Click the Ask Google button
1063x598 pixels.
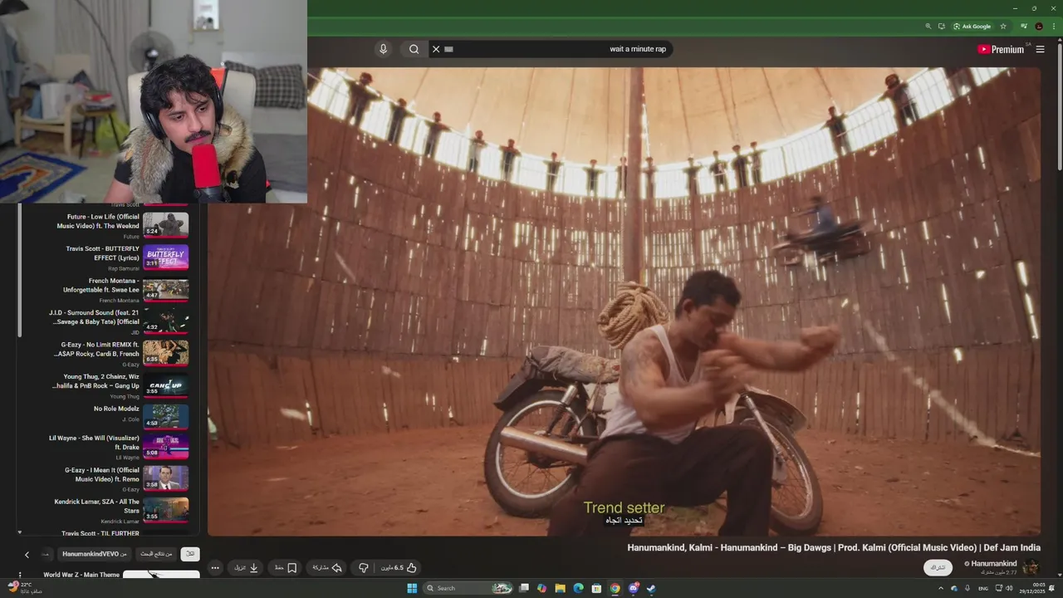pyautogui.click(x=972, y=27)
